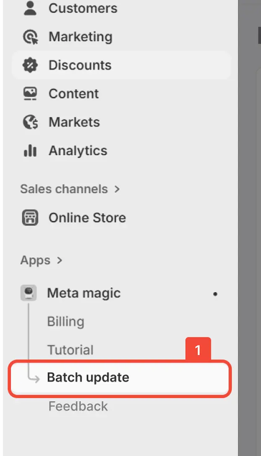Click the Discounts badge icon
Screen dimensions: 261x456
(29, 65)
